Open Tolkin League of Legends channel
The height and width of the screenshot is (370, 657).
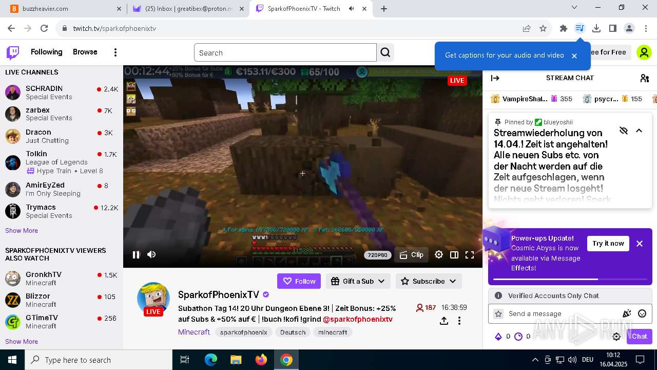tap(62, 162)
